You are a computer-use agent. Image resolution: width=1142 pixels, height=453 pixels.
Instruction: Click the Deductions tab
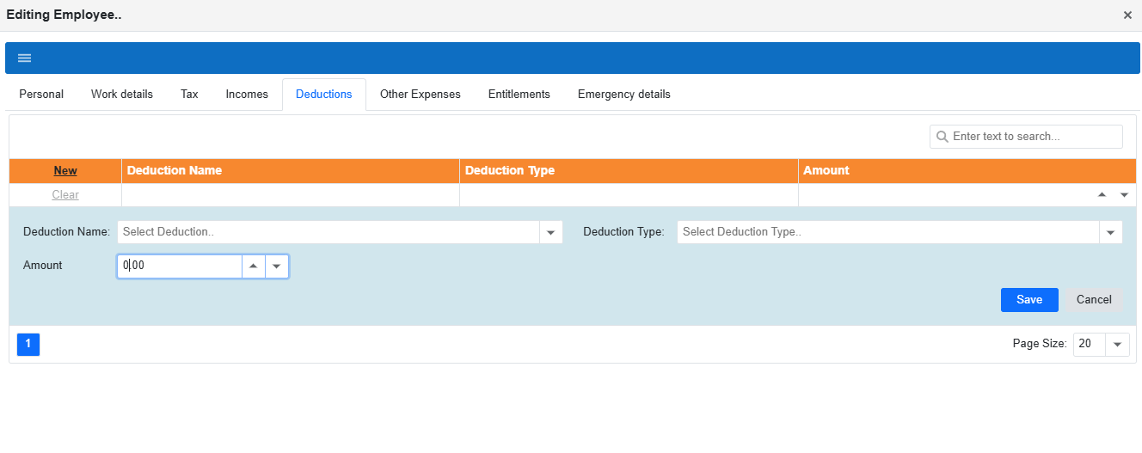[x=324, y=95]
